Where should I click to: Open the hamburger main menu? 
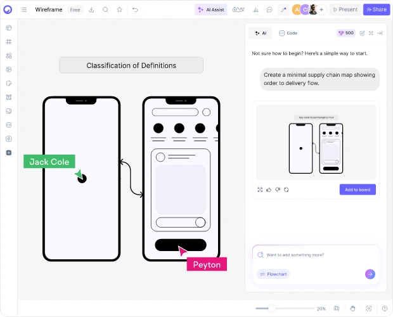pyautogui.click(x=24, y=10)
